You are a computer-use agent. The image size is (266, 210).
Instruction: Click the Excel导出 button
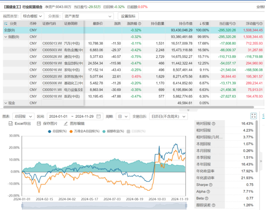click(x=20, y=124)
